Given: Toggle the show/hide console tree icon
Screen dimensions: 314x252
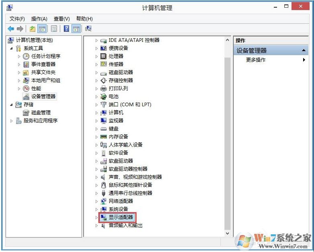Looking at the screenshot, I should tap(42, 29).
